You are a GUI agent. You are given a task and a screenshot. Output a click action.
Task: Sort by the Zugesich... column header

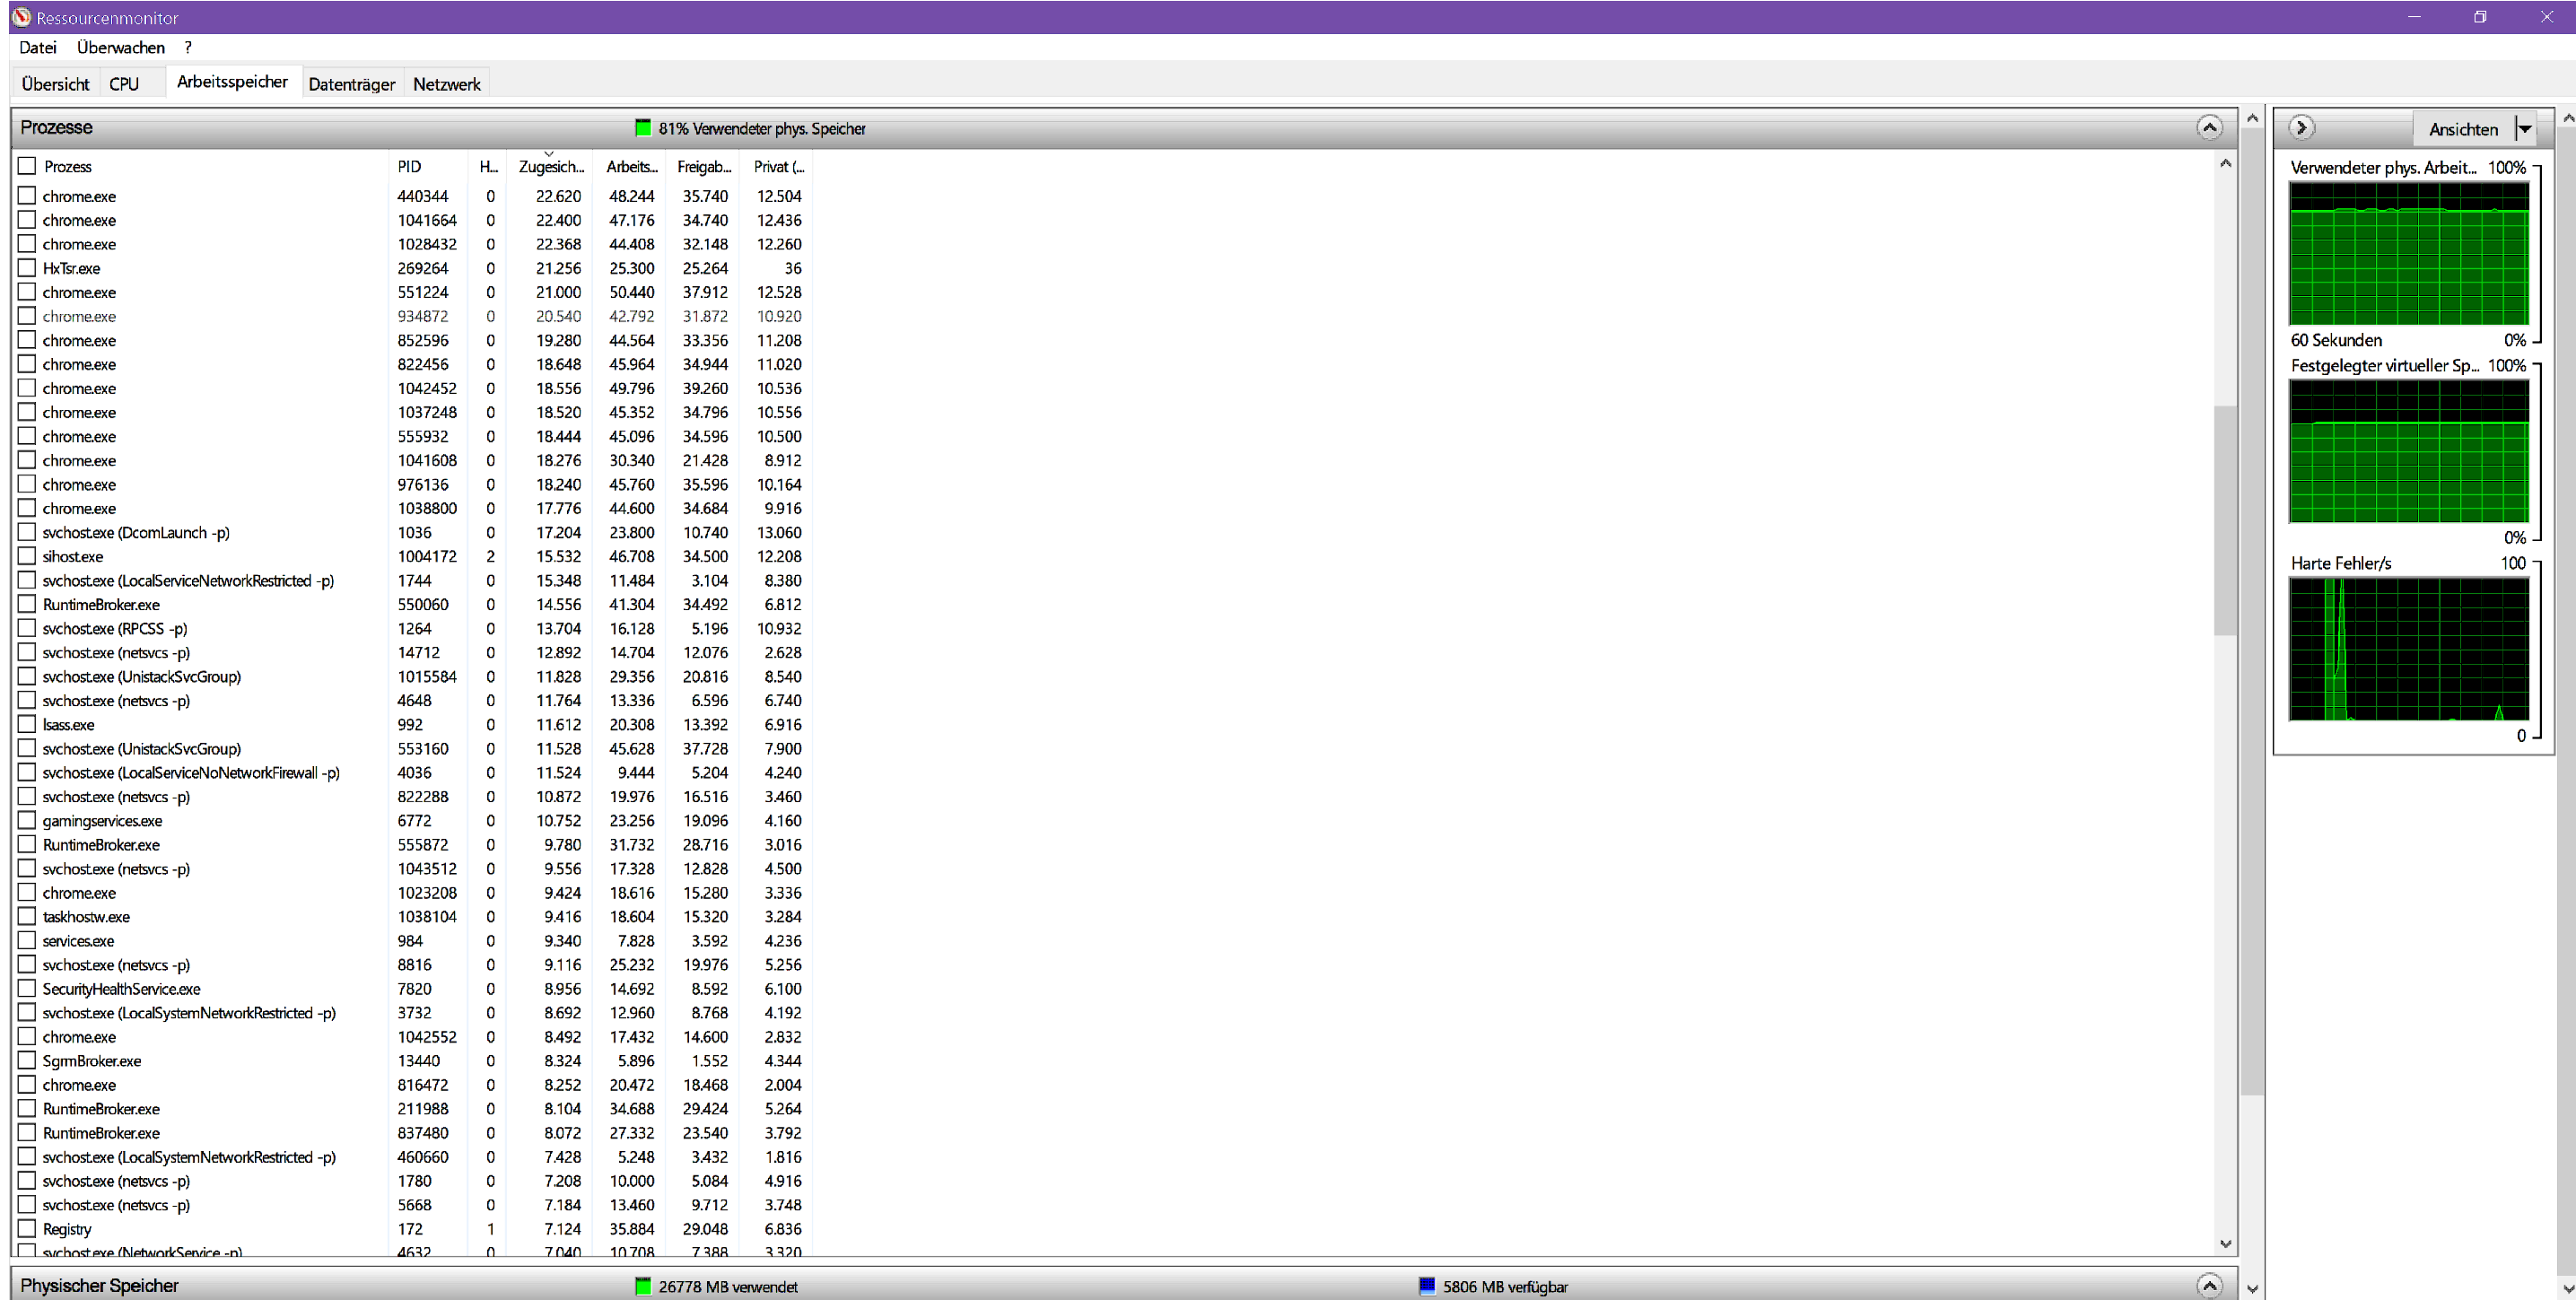[x=550, y=167]
